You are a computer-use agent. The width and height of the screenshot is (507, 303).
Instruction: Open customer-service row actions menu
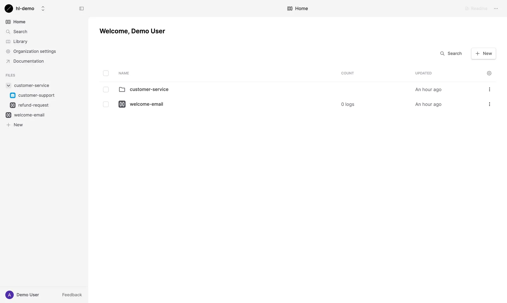tap(490, 90)
